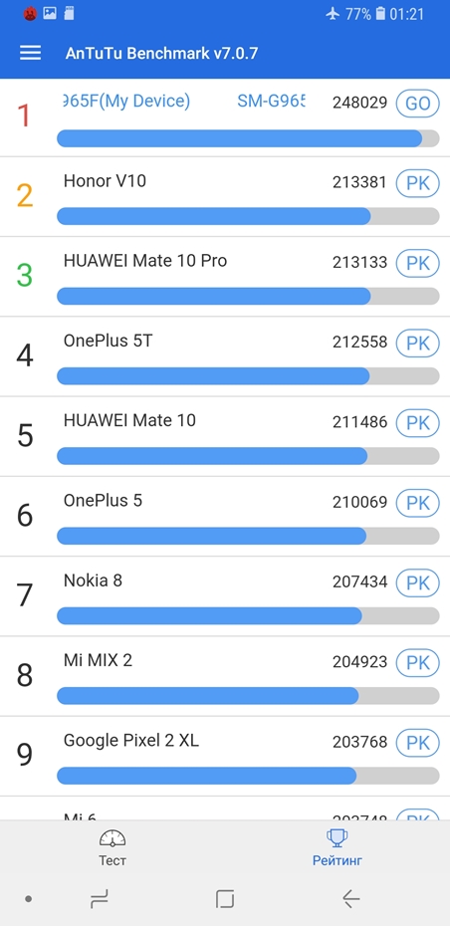Compare with OnePlus 5T via PK
450x926 pixels.
417,343
